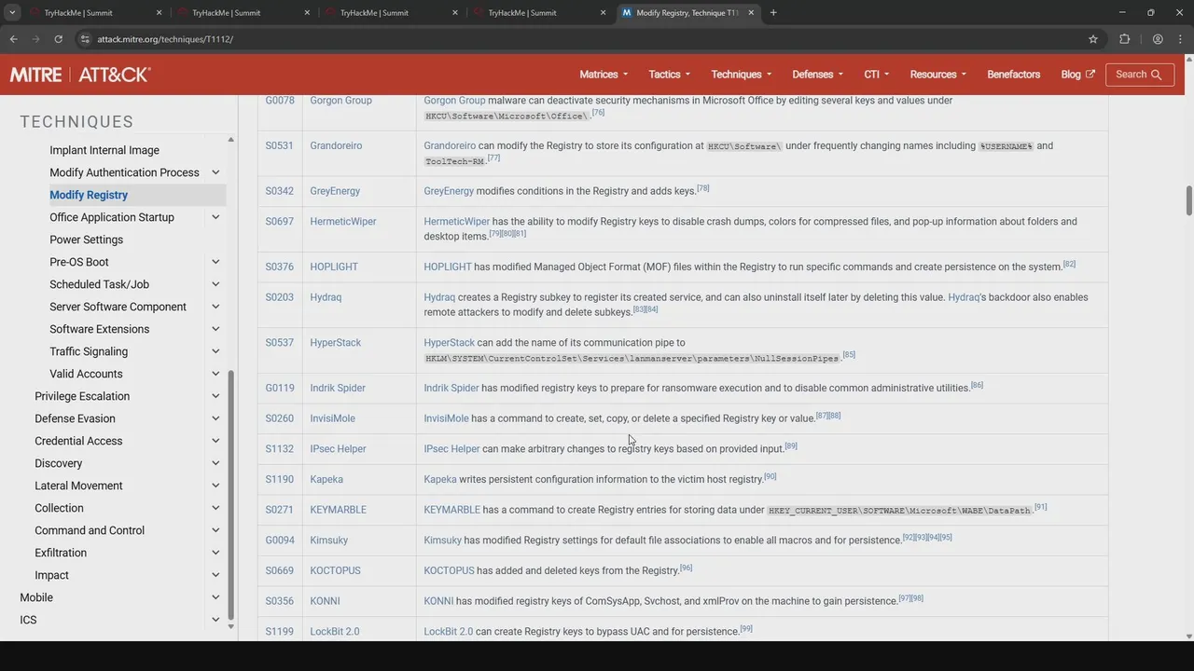Open reference 99 in LockBit row
This screenshot has width=1194, height=671.
pos(746,629)
